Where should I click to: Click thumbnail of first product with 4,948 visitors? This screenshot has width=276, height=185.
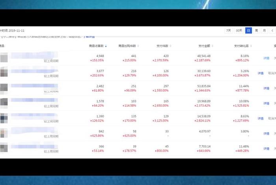4,58
